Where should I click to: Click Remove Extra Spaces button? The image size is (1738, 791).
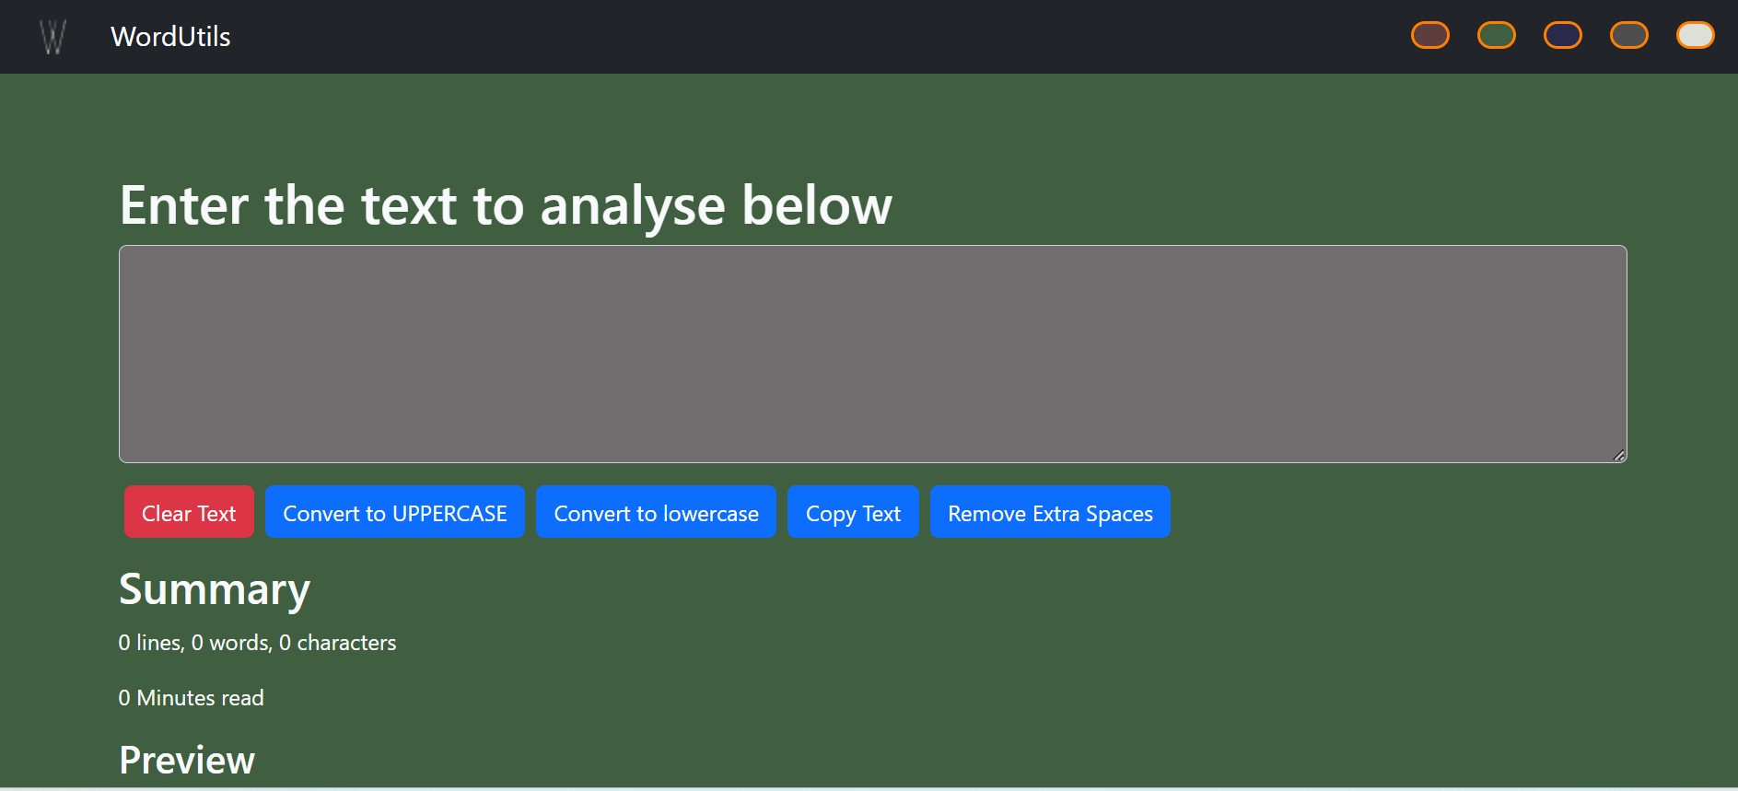1050,512
